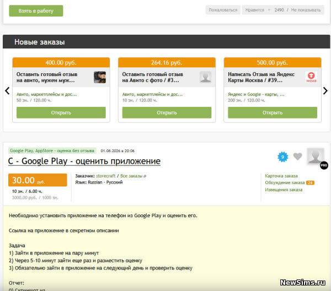The width and height of the screenshot is (331, 291).
Task: Click '3000.00 руб. / 1000 зн.' text
Action: (x=35, y=198)
